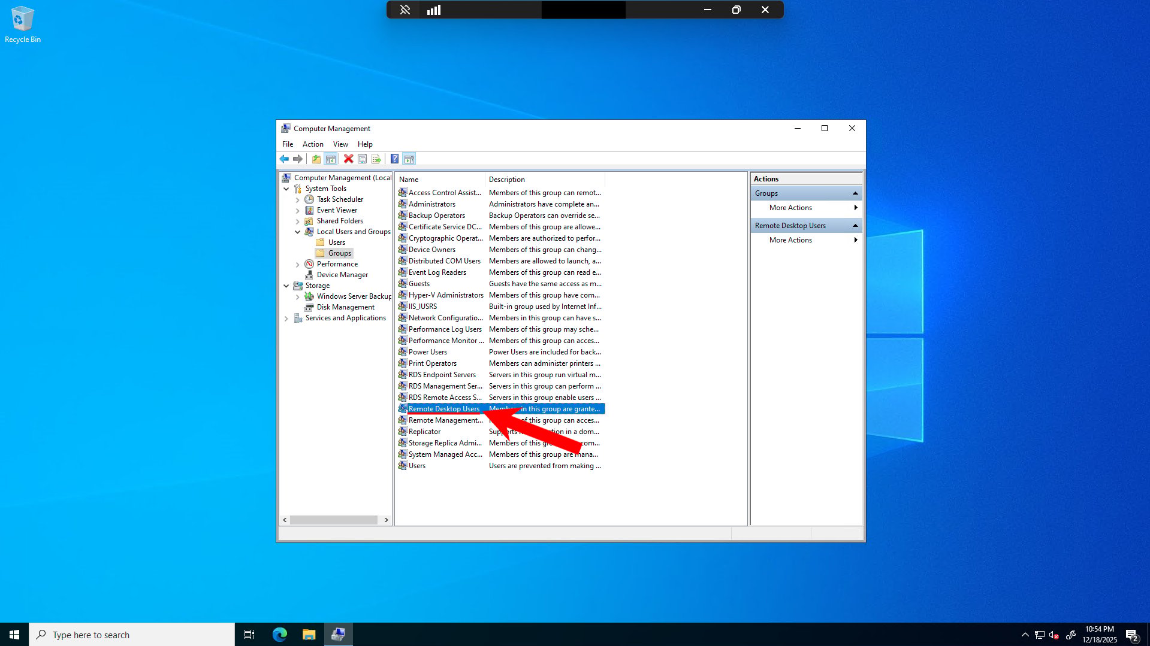Open the Recycle Bin desktop icon
1150x646 pixels.
point(23,25)
